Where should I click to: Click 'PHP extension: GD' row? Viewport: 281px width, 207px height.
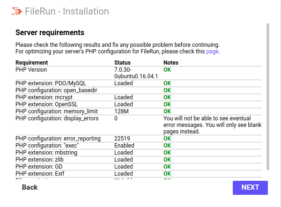[x=139, y=167]
